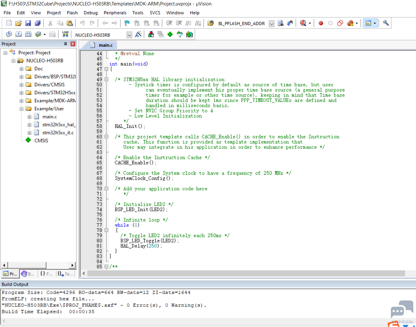This screenshot has height=327, width=416.
Task: Indent selected lines icon
Action: 169,23
